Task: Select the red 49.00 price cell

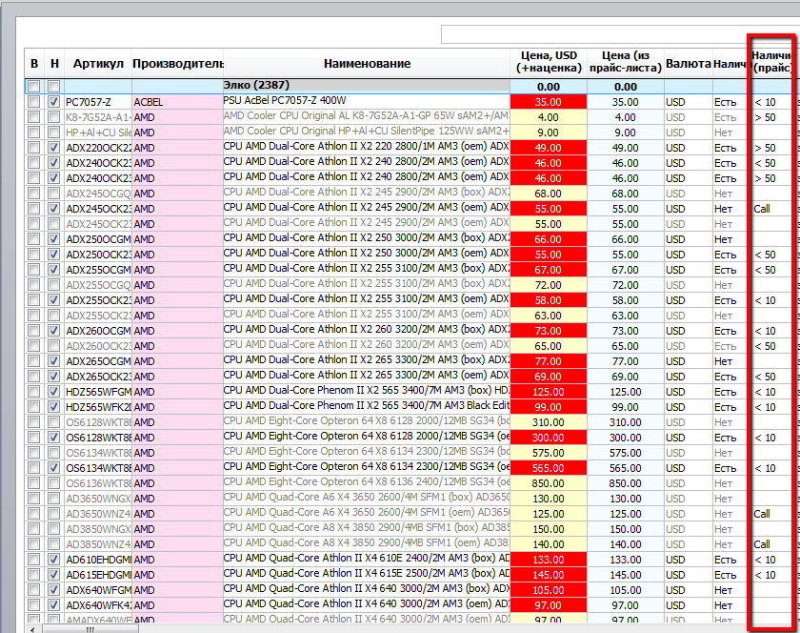Action: (549, 148)
